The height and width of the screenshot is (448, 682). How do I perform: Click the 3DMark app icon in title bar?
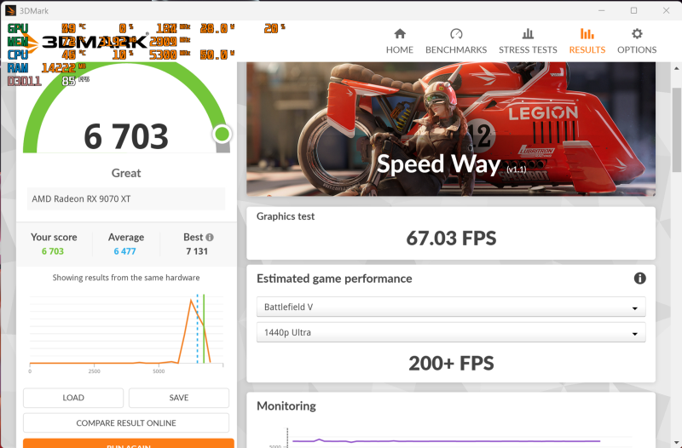pyautogui.click(x=10, y=10)
